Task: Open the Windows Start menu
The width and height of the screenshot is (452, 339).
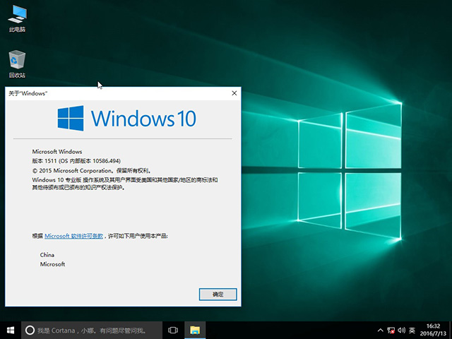Action: 10,330
